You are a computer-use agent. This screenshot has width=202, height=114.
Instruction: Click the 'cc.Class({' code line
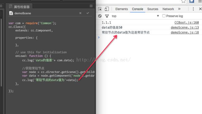17,27
